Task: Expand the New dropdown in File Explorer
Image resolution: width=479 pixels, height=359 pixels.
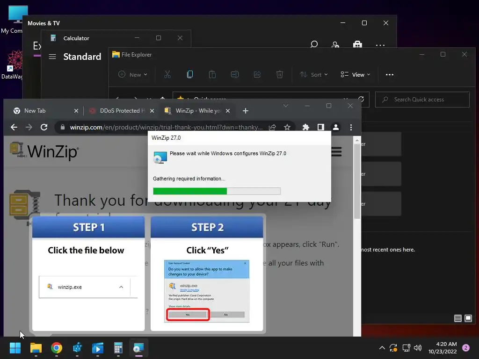Action: coord(133,74)
